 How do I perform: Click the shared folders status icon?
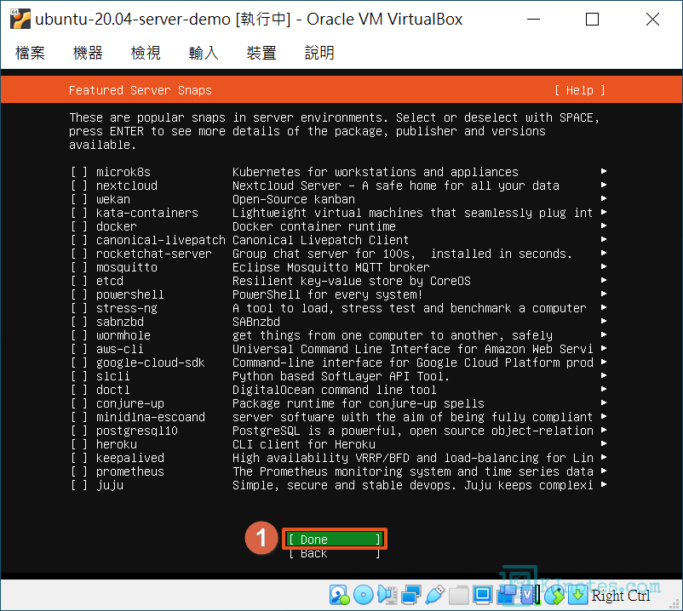pos(459,595)
